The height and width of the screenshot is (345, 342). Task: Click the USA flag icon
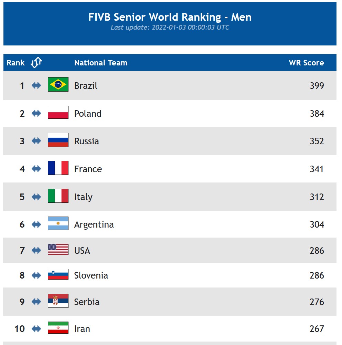click(58, 250)
